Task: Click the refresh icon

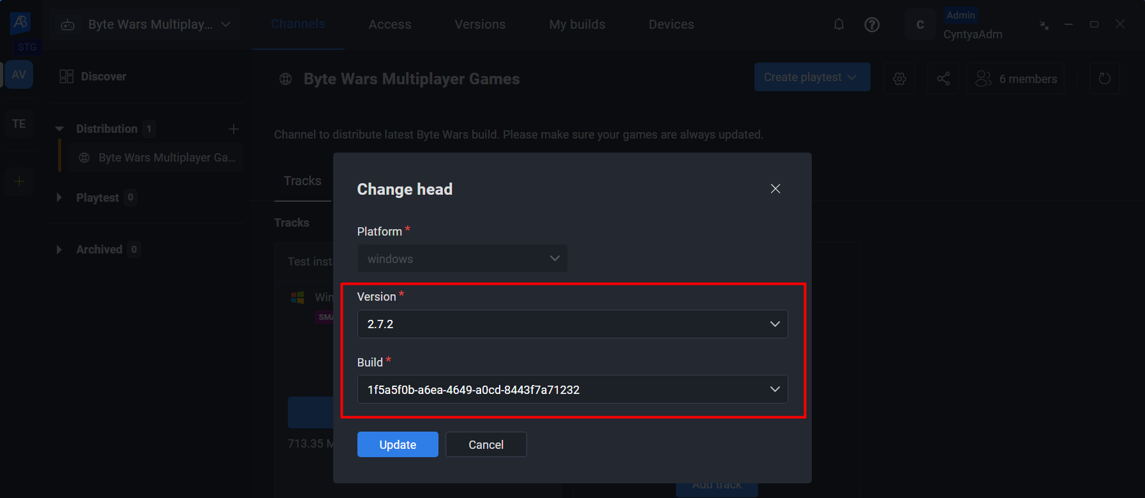Action: point(1105,79)
